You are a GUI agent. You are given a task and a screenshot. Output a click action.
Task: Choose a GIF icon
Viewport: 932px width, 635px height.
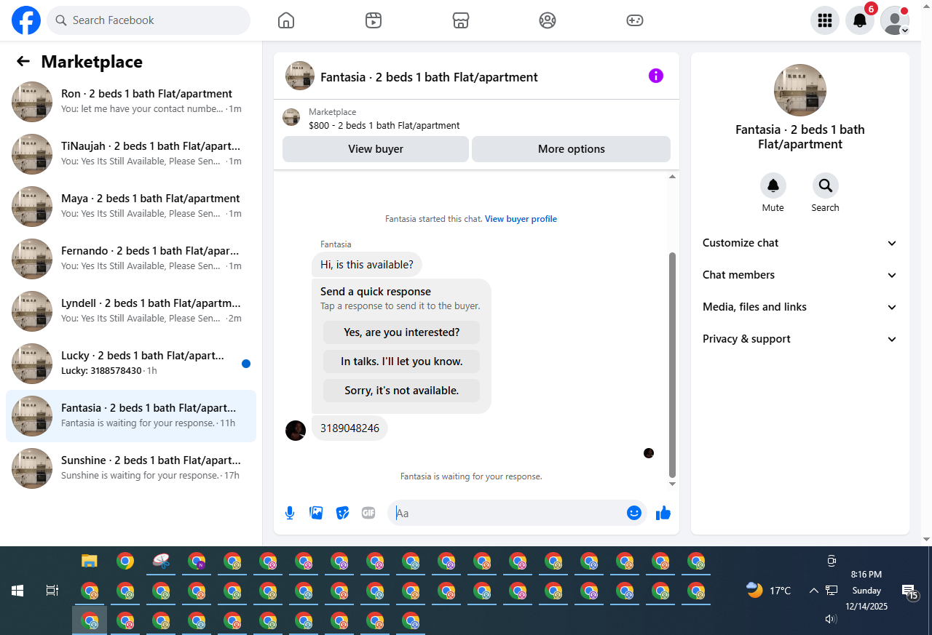click(x=368, y=513)
